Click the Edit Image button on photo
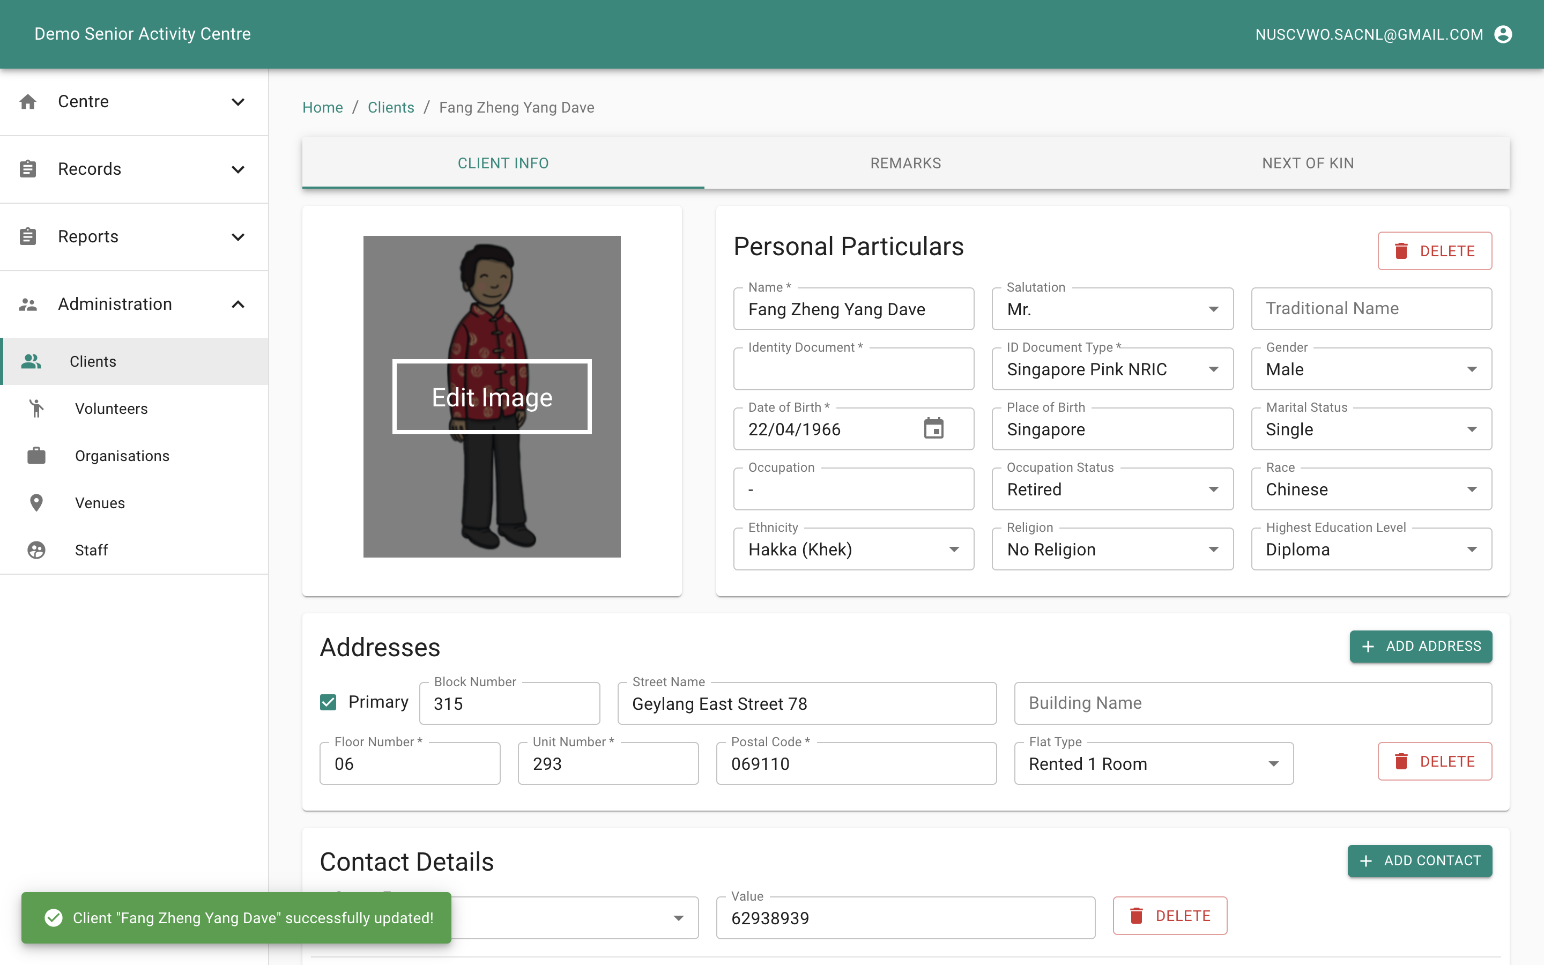 [x=492, y=397]
